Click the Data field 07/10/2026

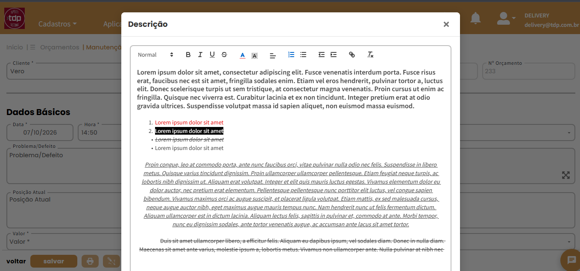coord(40,132)
